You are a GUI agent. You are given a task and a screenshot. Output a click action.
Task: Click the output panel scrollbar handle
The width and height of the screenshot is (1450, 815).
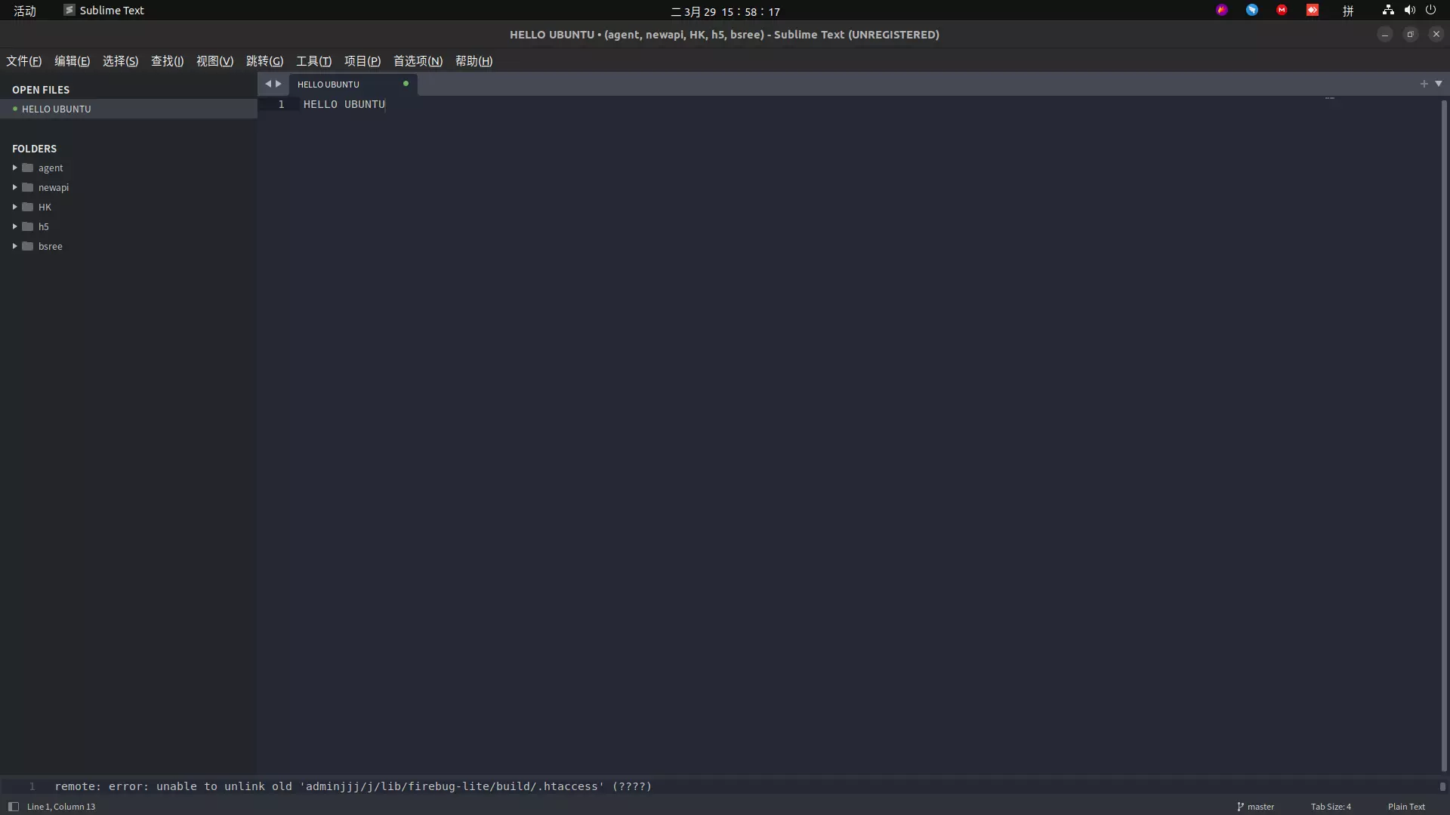tap(1442, 786)
